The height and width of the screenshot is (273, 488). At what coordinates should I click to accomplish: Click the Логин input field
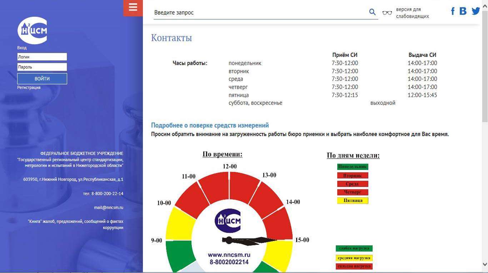click(x=42, y=57)
